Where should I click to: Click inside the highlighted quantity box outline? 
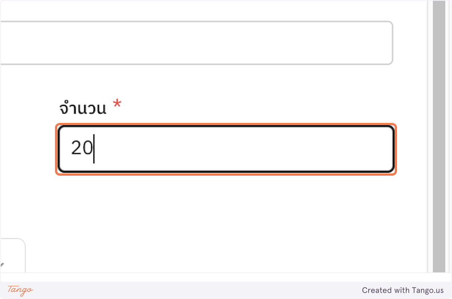point(226,149)
